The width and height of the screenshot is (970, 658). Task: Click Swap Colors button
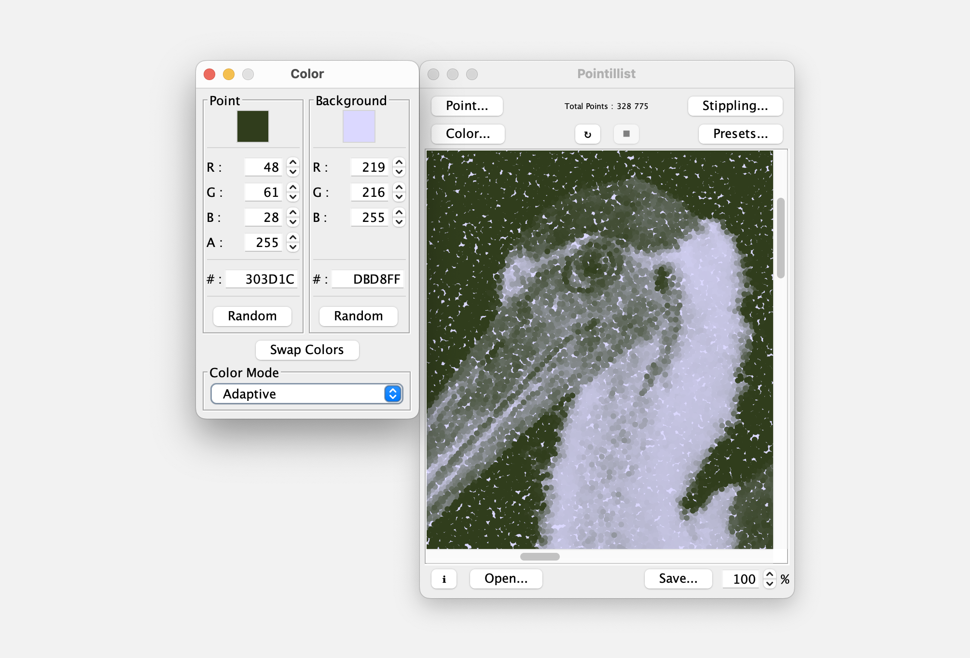coord(307,350)
